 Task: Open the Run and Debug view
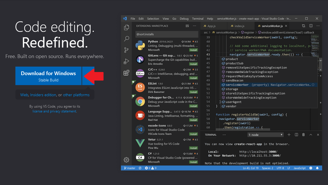click(126, 61)
